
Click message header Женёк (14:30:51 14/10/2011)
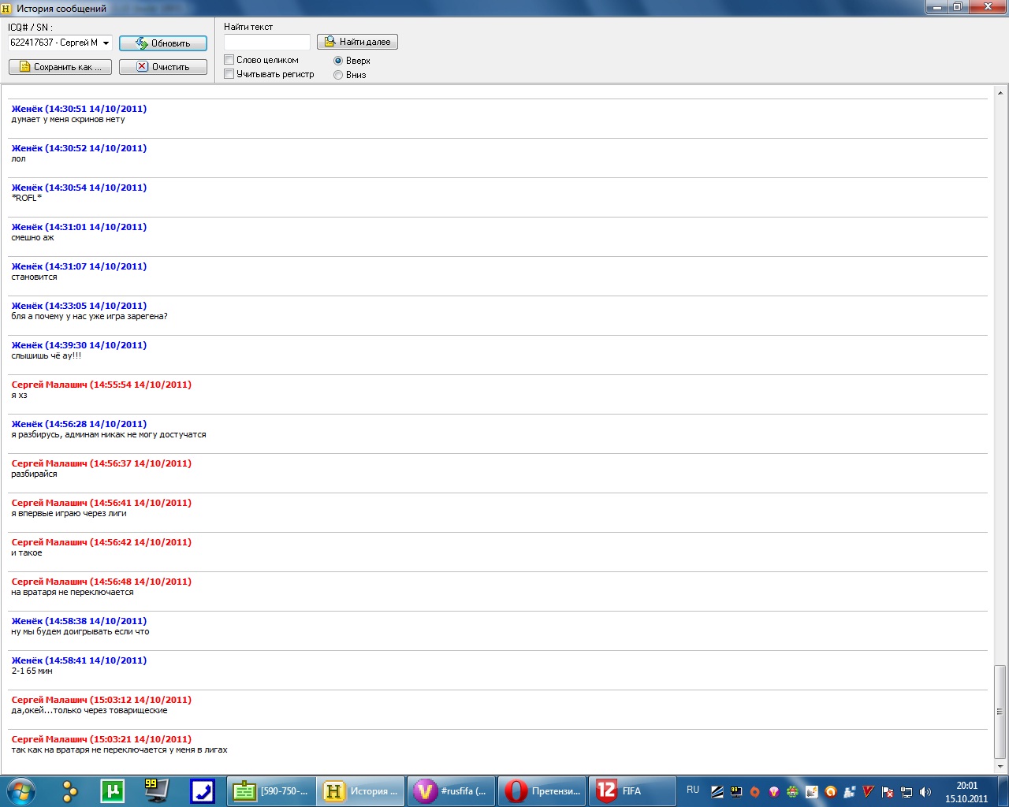pyautogui.click(x=79, y=109)
